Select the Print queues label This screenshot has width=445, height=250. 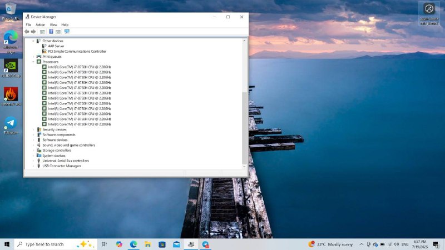click(x=52, y=57)
